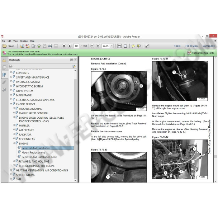This screenshot has height=218, width=218.
Task: Click the convert PDF file icon
Action: click(27, 46)
